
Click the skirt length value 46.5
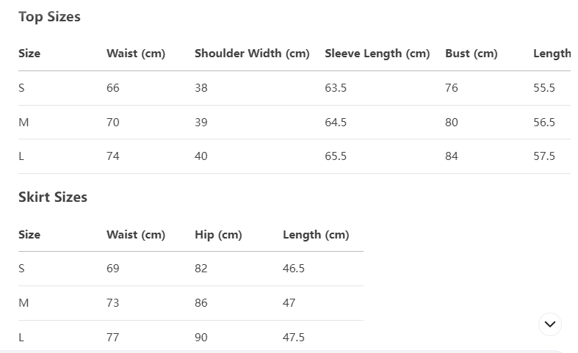click(x=294, y=269)
